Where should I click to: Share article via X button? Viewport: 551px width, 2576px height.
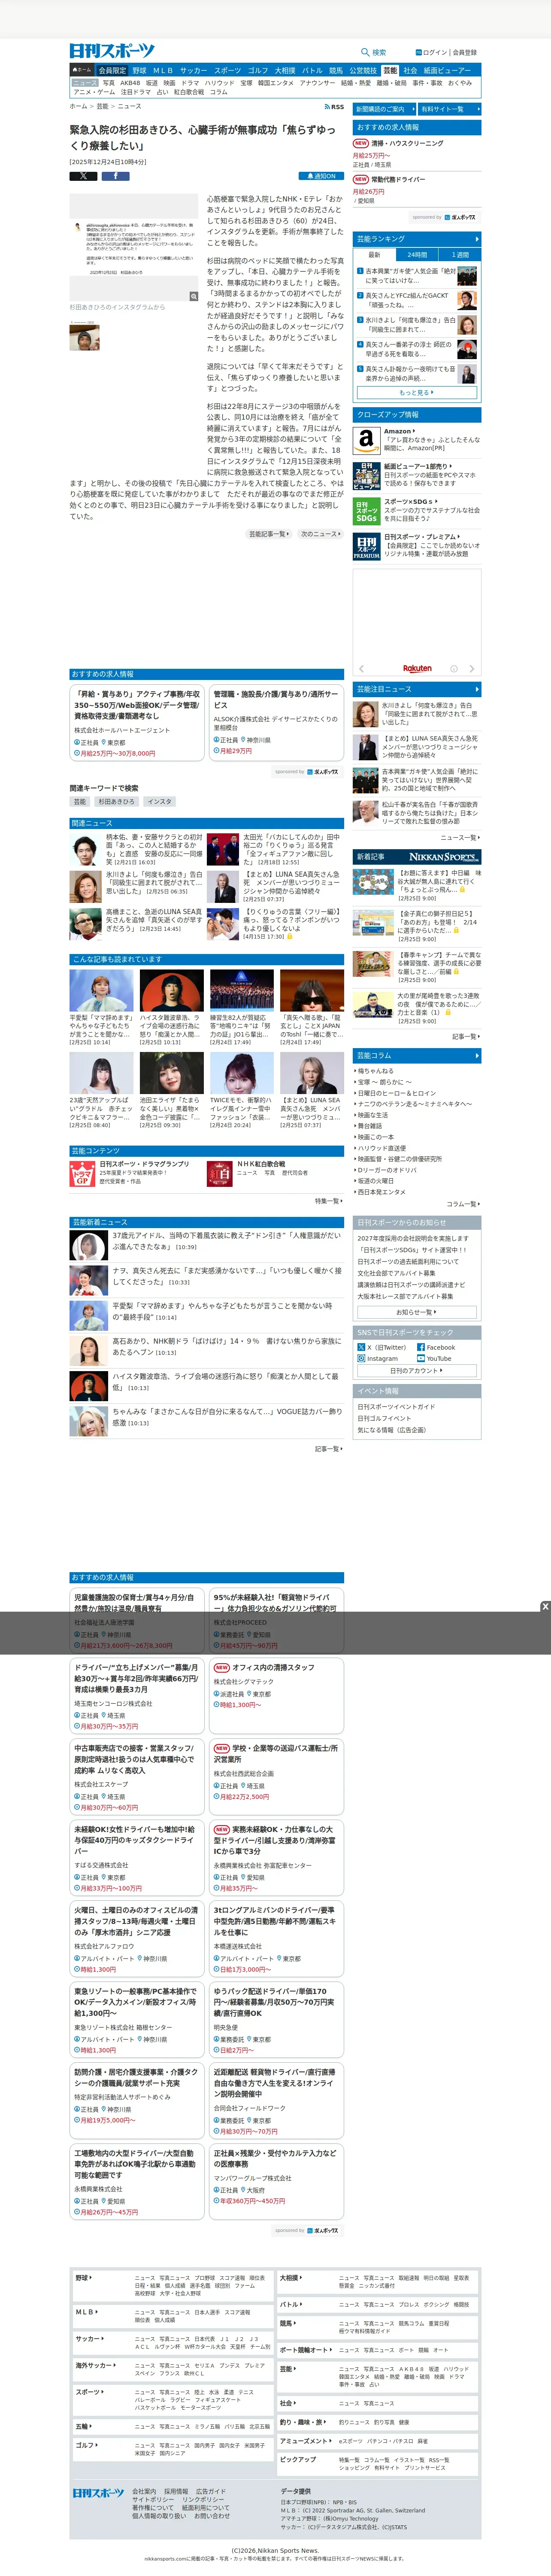pyautogui.click(x=83, y=176)
